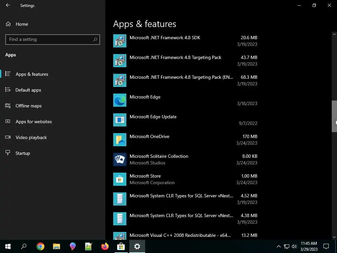Open File Explorer from taskbar
This screenshot has height=253, width=337.
(57, 246)
